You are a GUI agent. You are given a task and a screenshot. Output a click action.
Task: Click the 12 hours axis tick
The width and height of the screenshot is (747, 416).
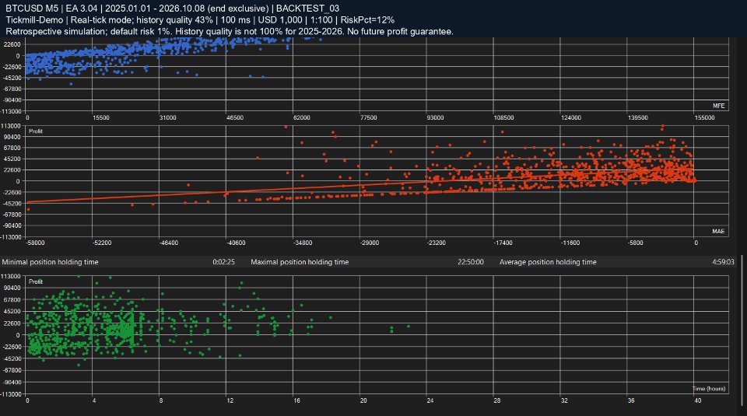(230, 400)
